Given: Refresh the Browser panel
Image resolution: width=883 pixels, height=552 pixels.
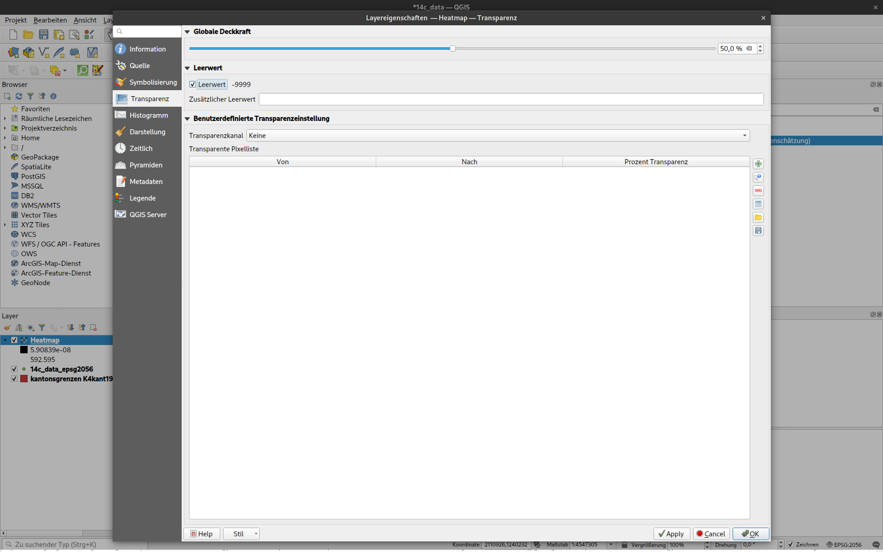Looking at the screenshot, I should (19, 96).
